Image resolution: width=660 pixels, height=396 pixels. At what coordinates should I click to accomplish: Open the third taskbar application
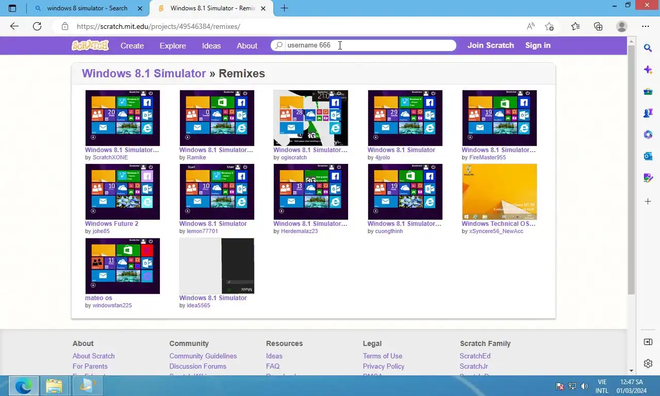pos(87,386)
